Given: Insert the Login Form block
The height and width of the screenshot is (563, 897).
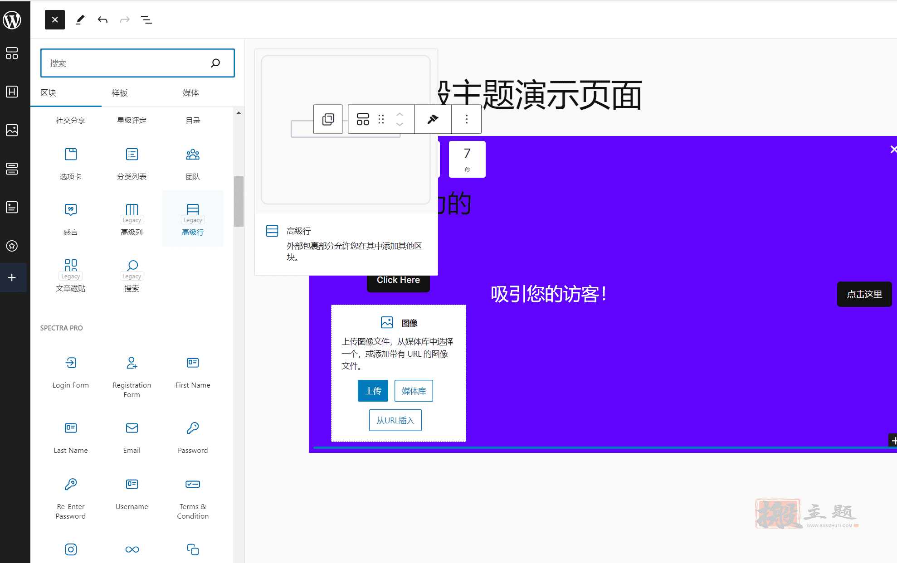Looking at the screenshot, I should click(71, 372).
